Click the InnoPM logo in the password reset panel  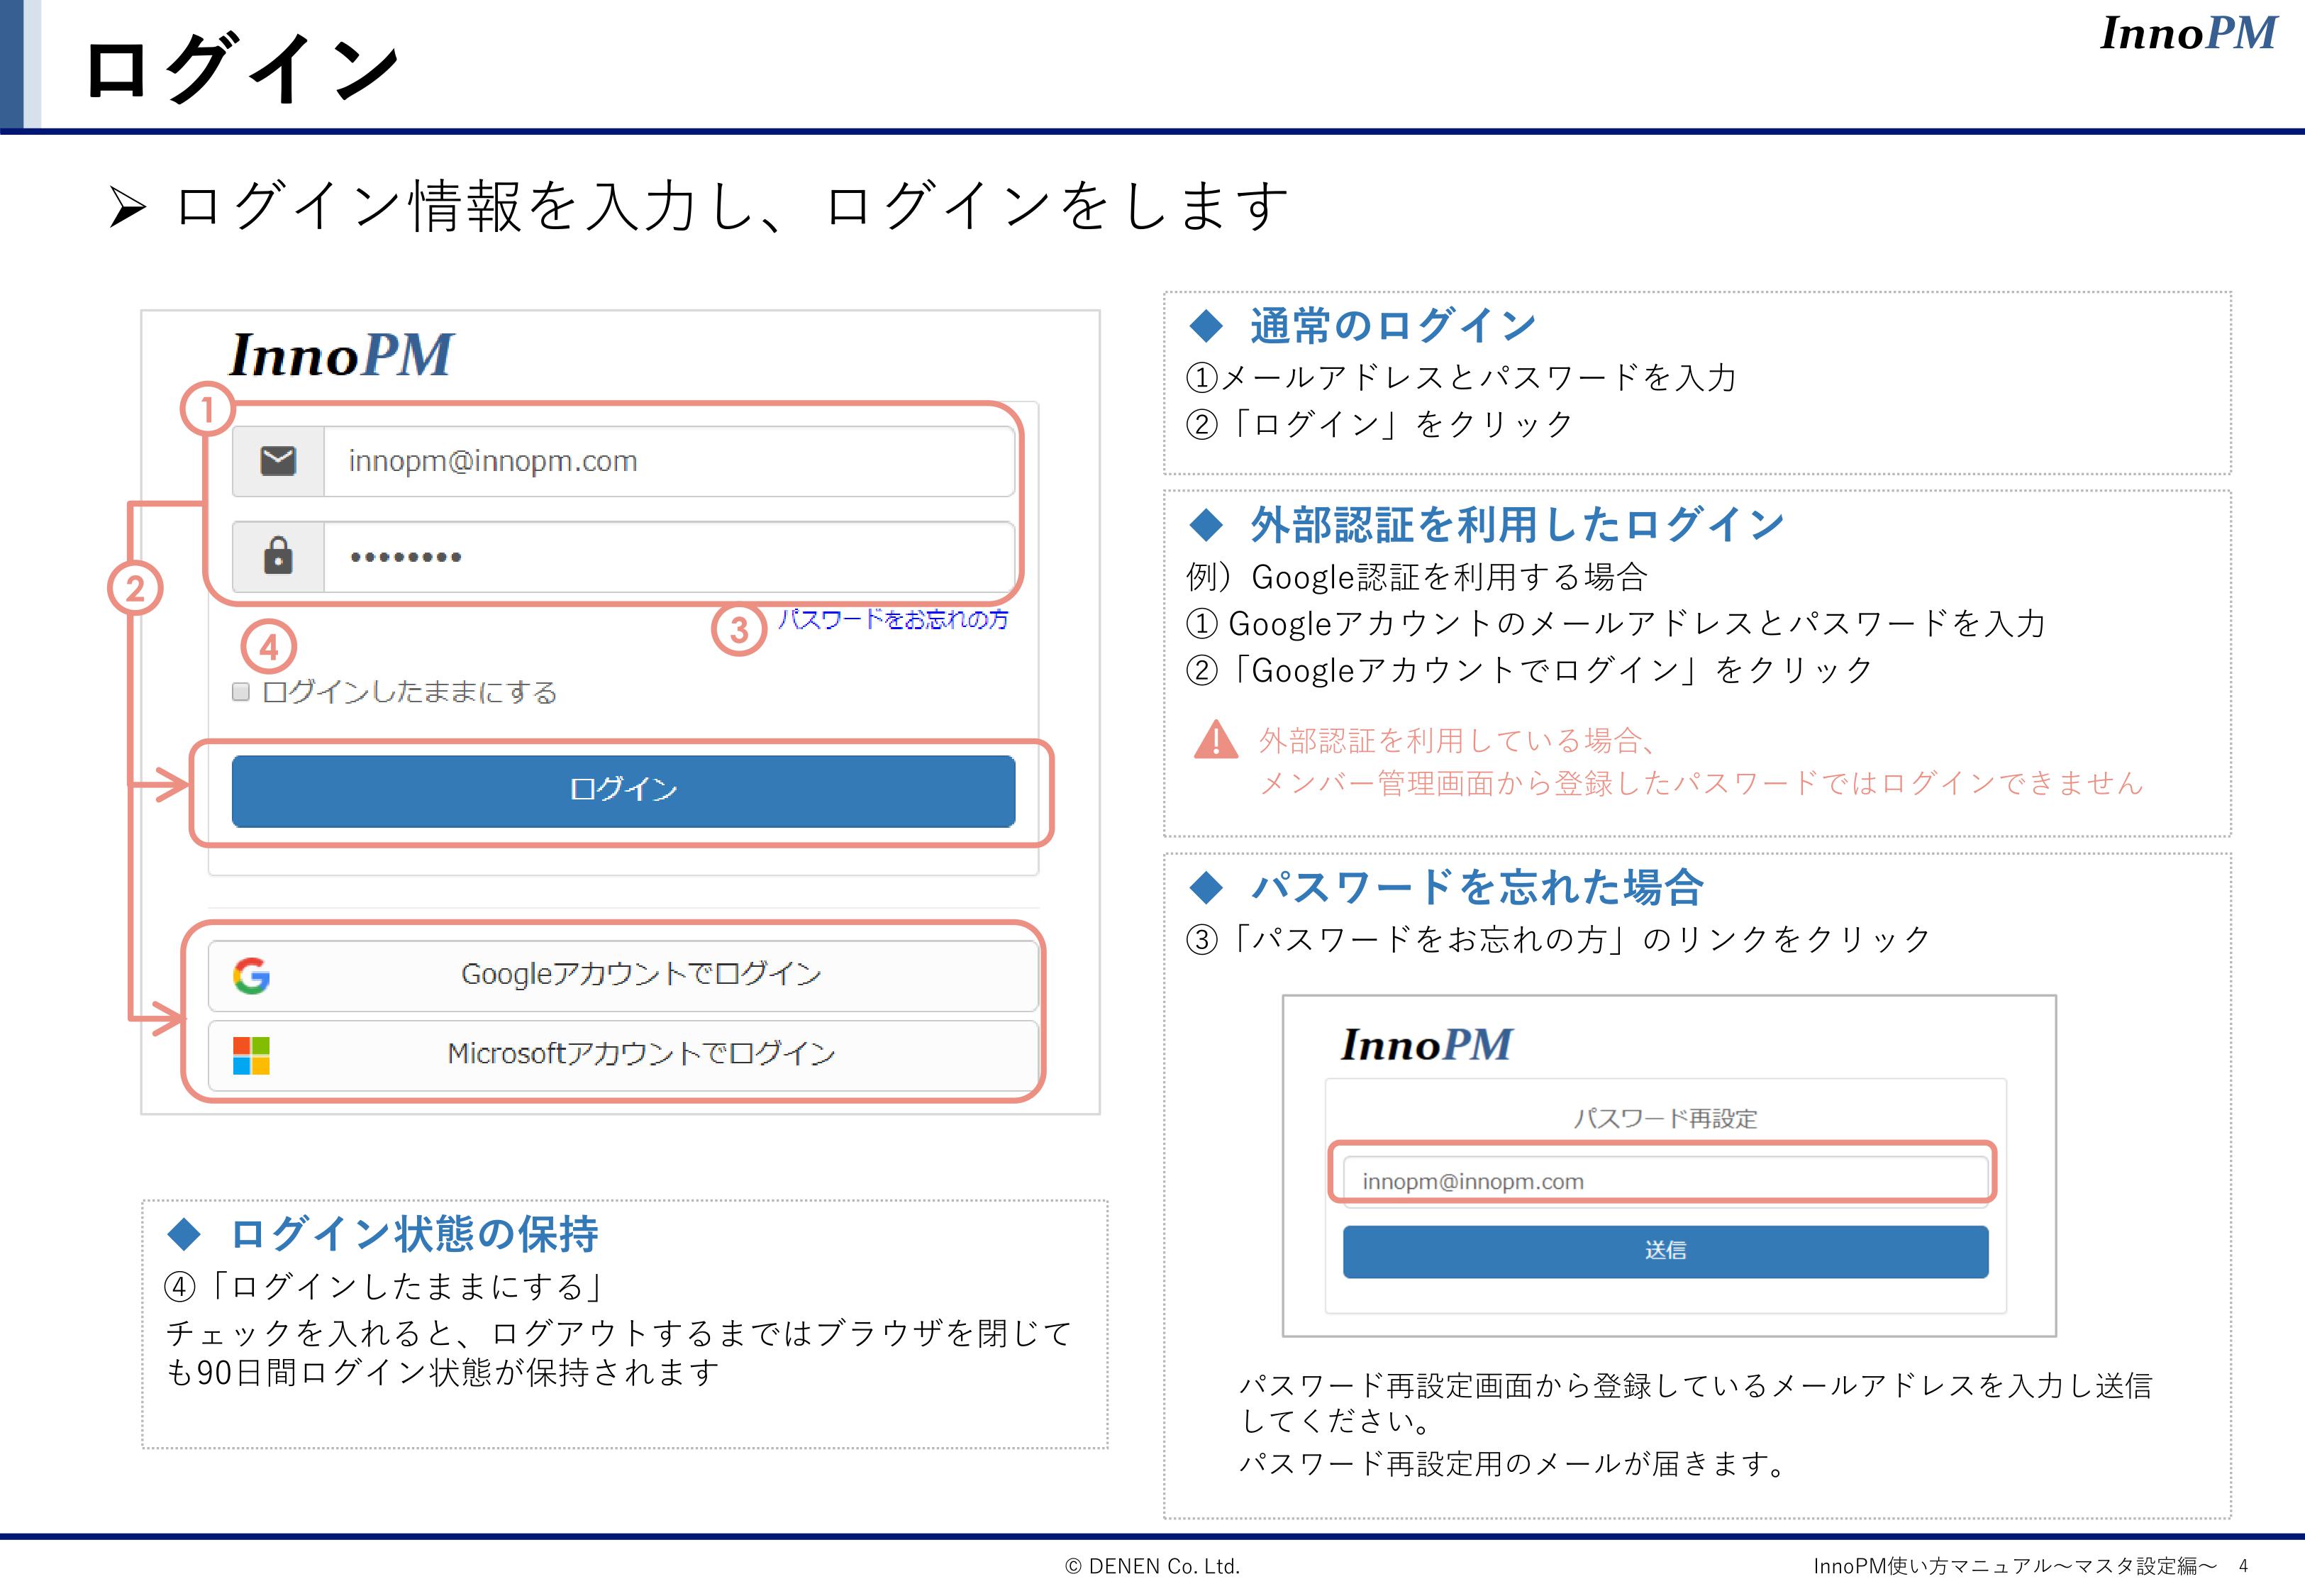click(x=1426, y=1045)
